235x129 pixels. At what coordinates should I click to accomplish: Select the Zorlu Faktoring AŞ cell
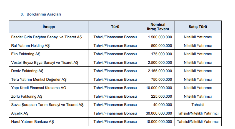tap(27, 96)
